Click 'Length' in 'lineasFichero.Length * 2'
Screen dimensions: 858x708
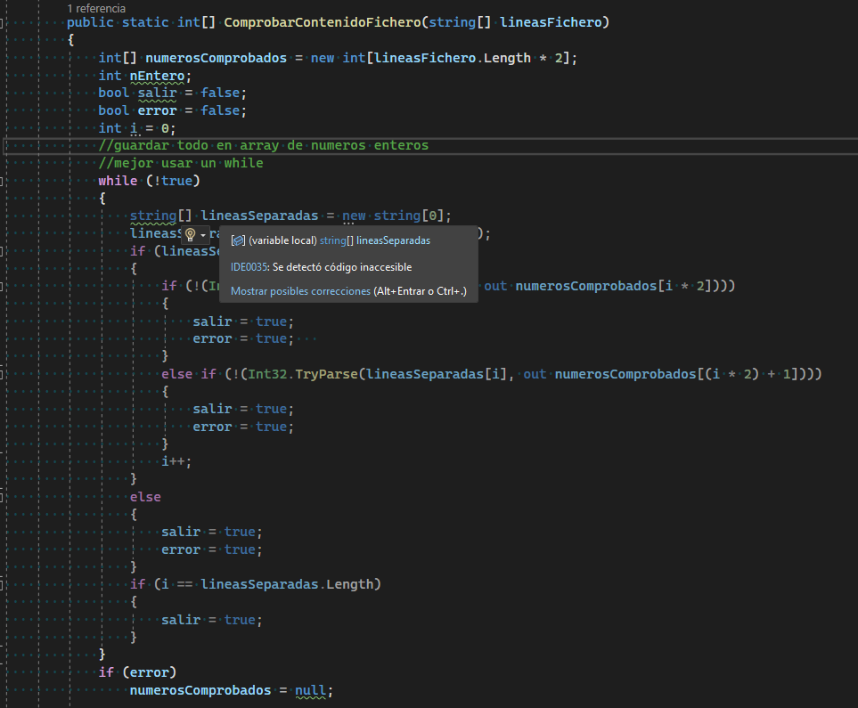coord(507,58)
